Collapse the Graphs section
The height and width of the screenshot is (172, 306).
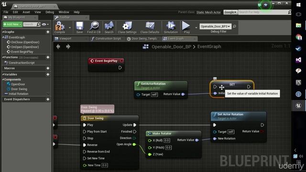(3, 32)
